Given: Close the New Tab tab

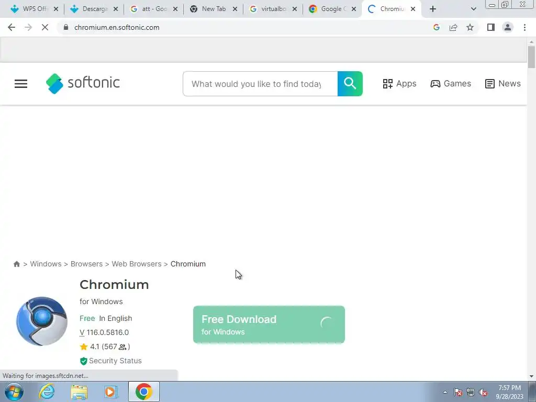Looking at the screenshot, I should (x=235, y=9).
